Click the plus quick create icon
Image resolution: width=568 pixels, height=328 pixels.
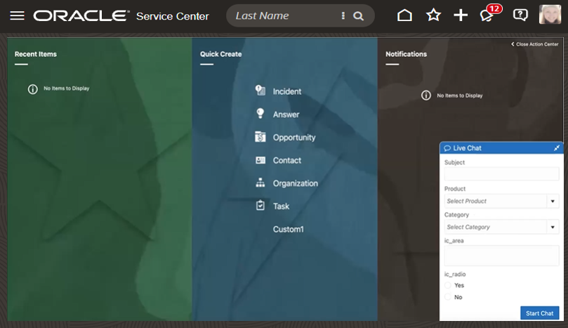pyautogui.click(x=461, y=15)
